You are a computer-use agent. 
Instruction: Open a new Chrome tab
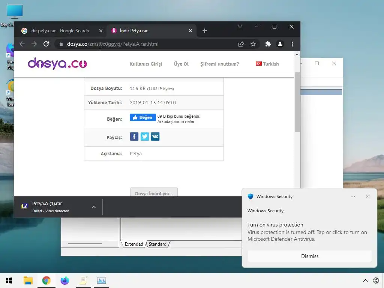205,31
